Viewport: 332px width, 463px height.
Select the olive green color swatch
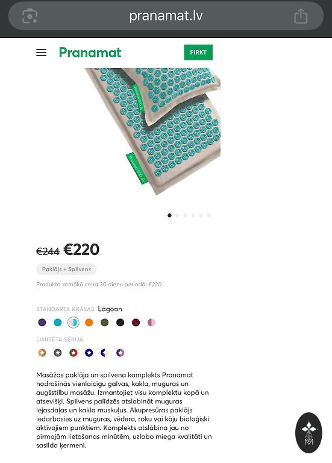[104, 323]
